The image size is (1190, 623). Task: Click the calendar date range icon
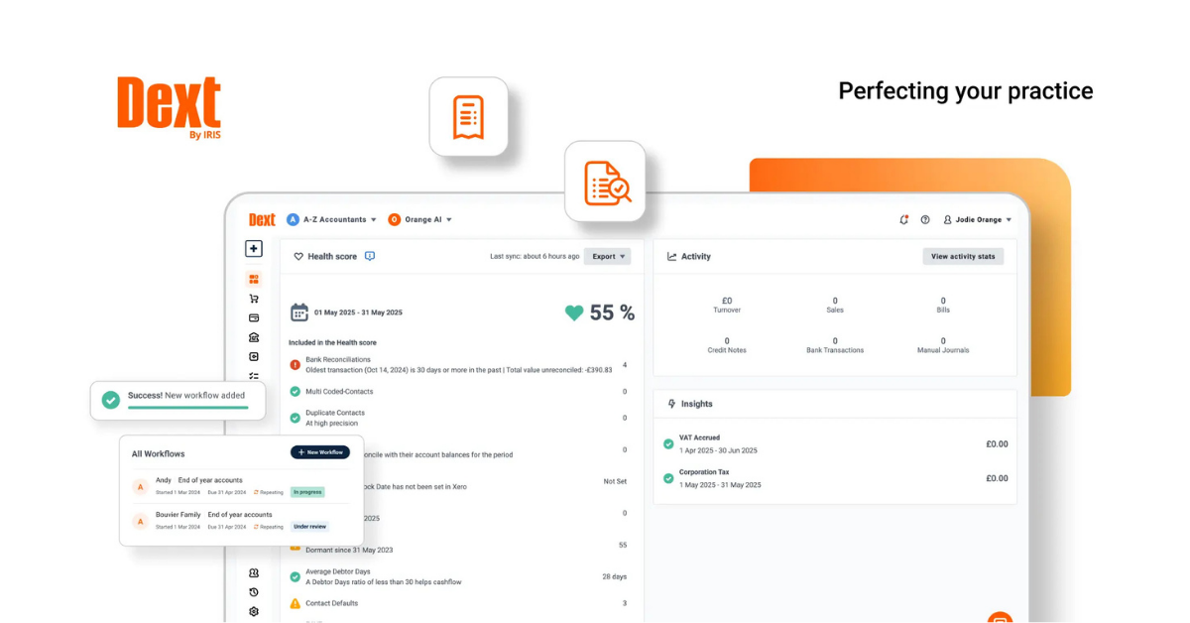299,312
